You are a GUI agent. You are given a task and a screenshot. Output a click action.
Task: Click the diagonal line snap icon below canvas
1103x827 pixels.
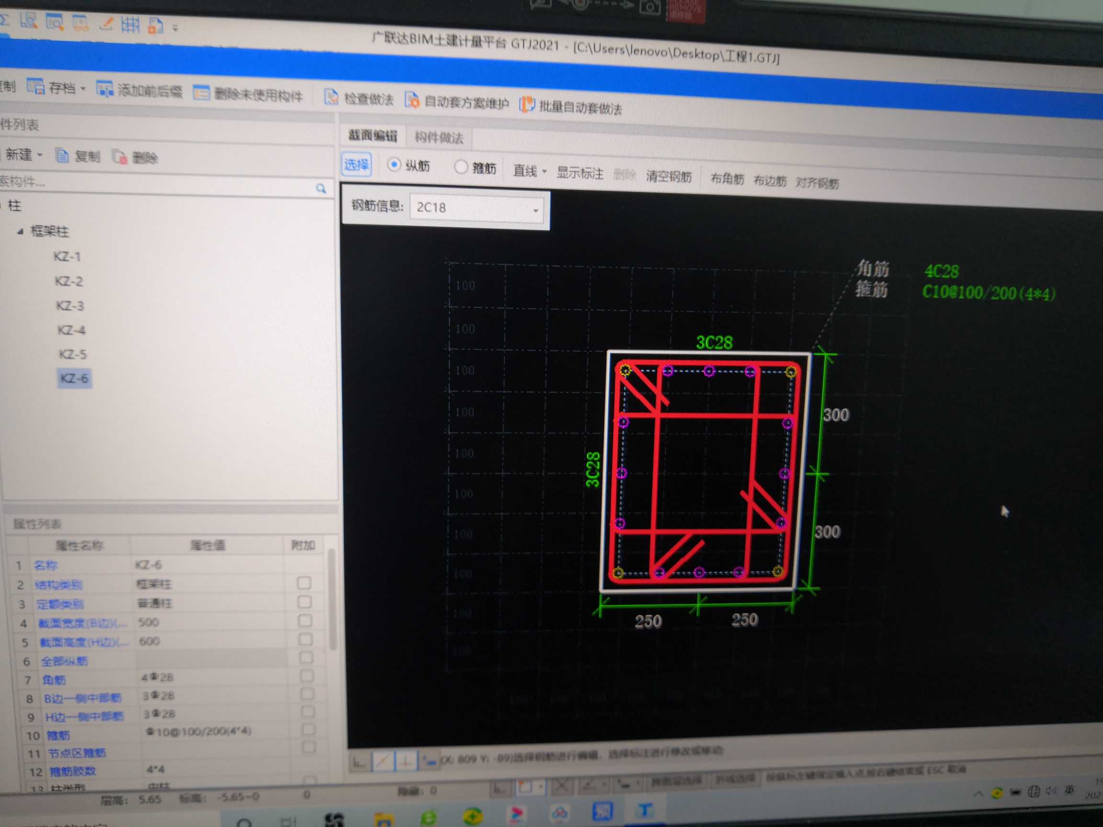(383, 761)
